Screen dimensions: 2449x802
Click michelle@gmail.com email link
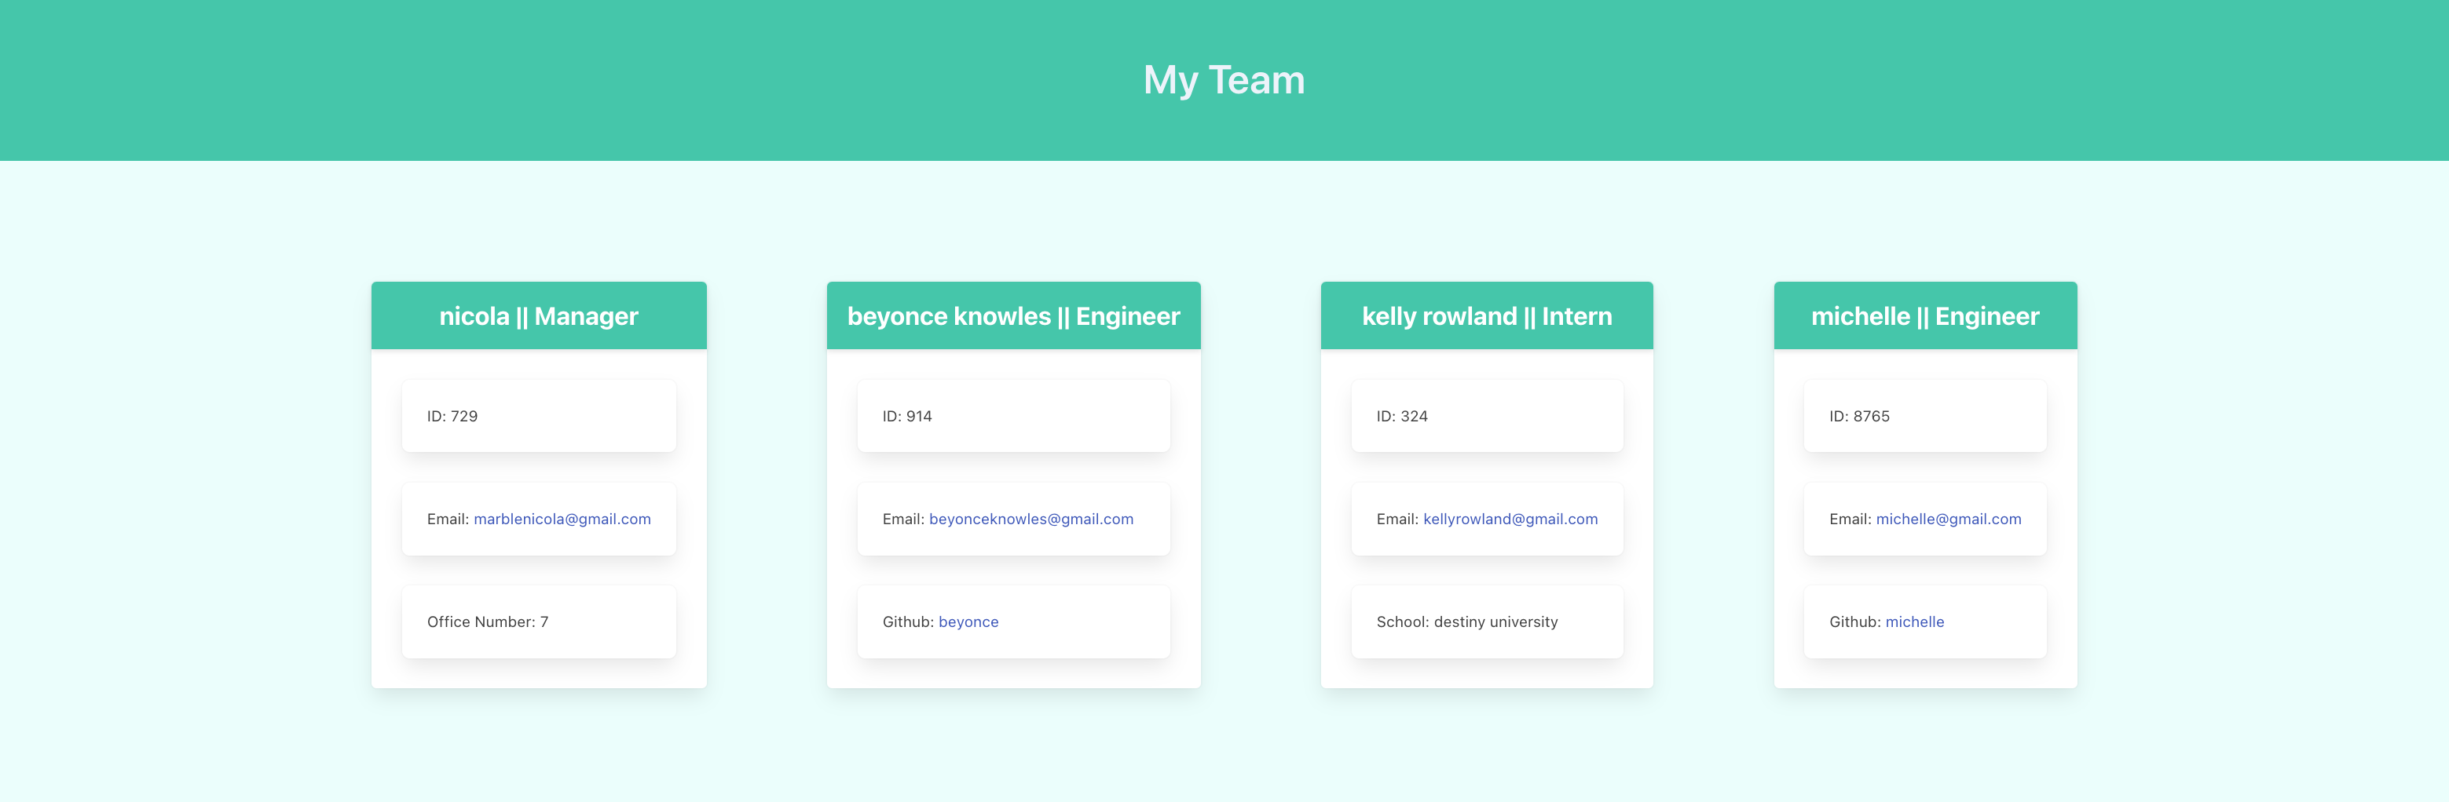1948,519
